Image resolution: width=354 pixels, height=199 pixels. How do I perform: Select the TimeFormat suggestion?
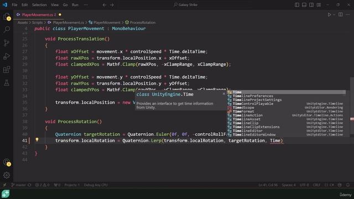[287, 112]
